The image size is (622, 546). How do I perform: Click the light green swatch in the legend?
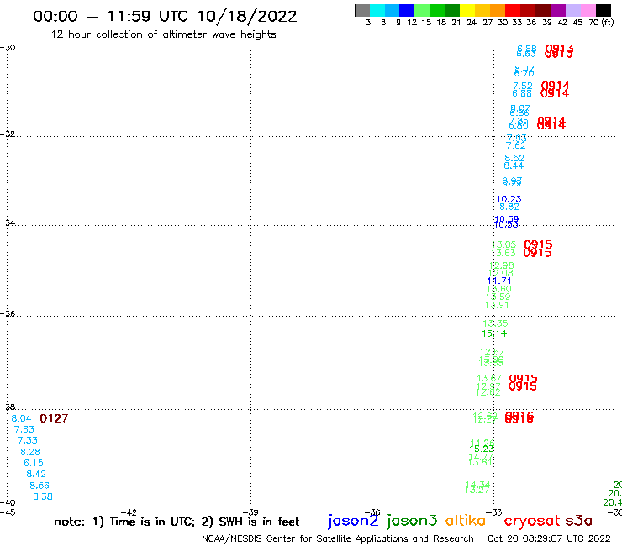pyautogui.click(x=422, y=10)
